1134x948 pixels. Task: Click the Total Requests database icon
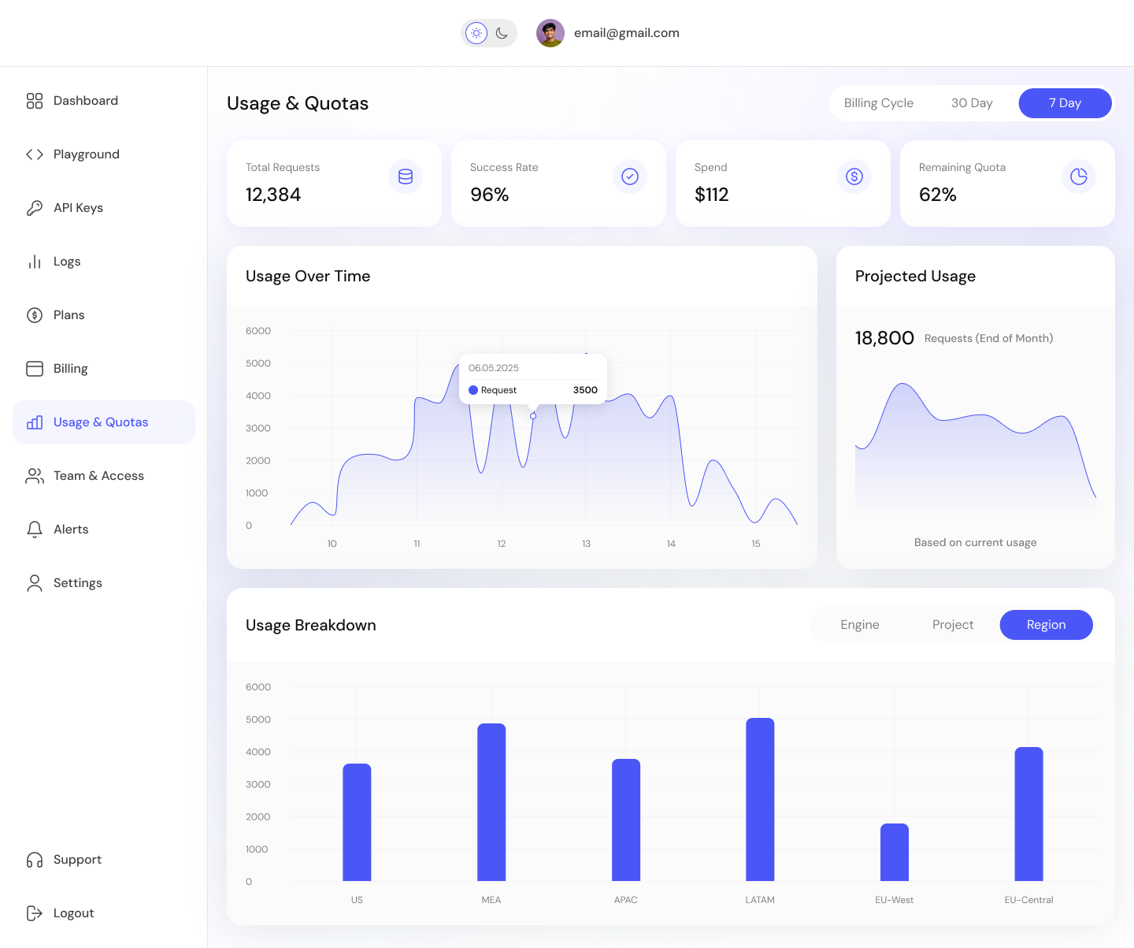pos(406,177)
